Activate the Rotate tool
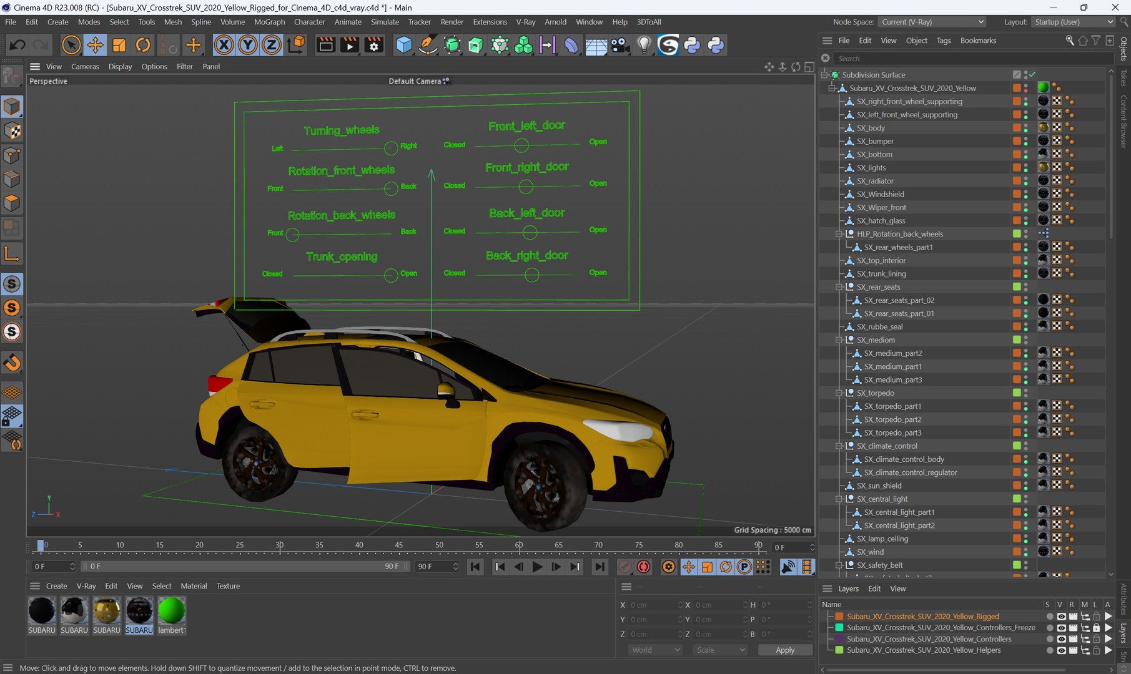Screen dimensions: 1131x674 (x=143, y=45)
